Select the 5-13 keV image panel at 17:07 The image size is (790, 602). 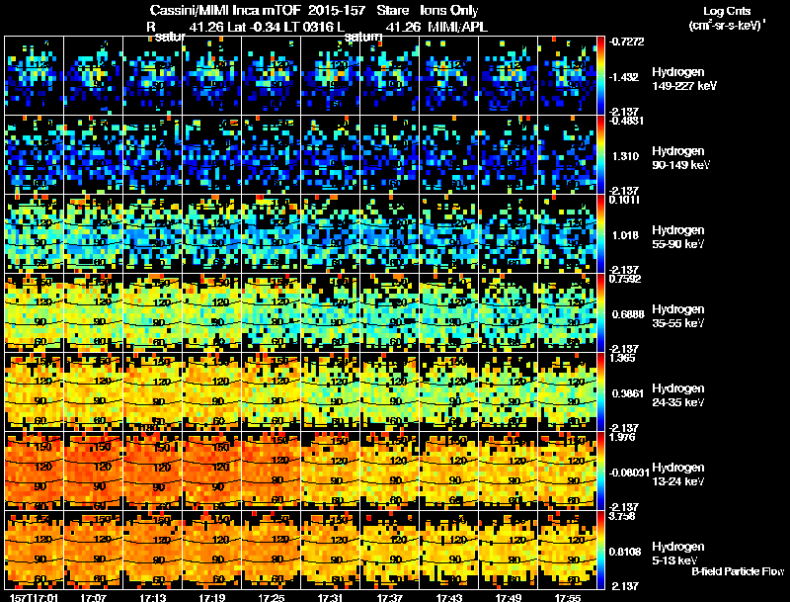click(93, 550)
